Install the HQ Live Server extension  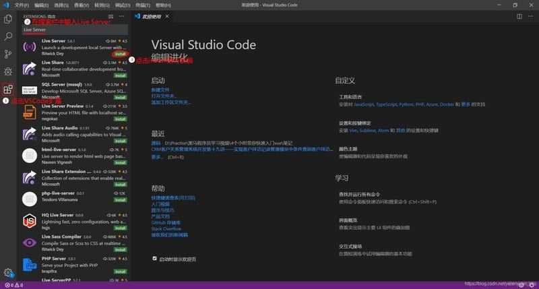pyautogui.click(x=121, y=228)
